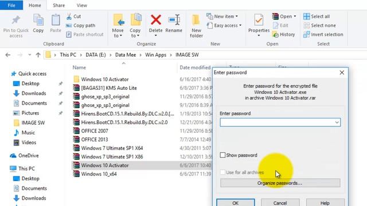Cancel the password dialog

coord(280,203)
